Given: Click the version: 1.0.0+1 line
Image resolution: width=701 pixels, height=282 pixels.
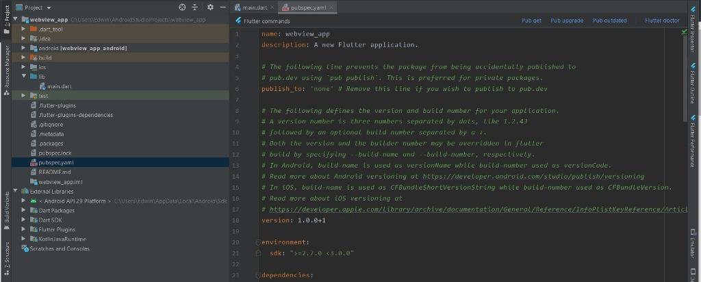Looking at the screenshot, I should click(294, 220).
